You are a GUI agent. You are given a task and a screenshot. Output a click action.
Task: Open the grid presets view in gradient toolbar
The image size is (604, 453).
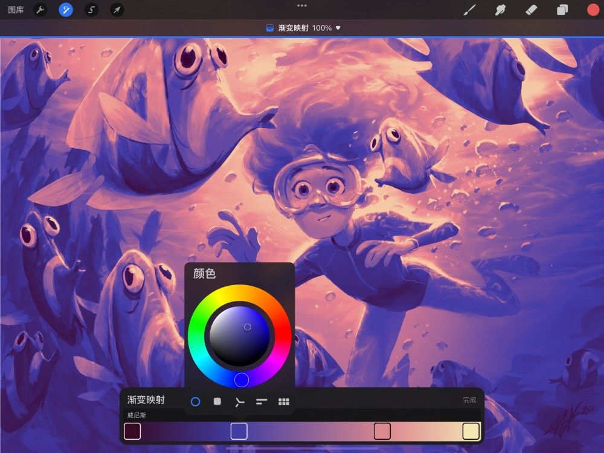pos(283,400)
